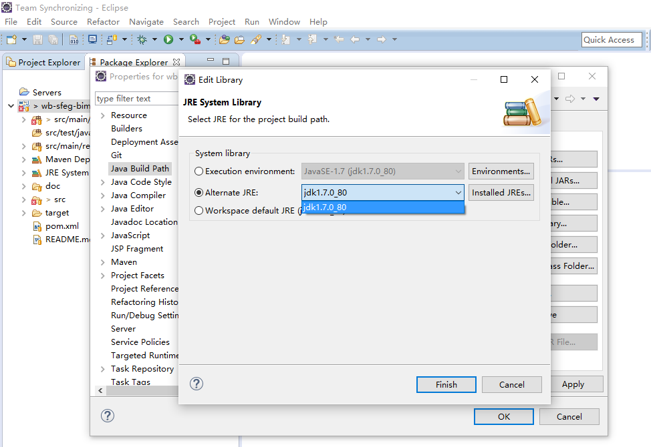Select Deployment Assembly in properties tree
This screenshot has height=447, width=651.
[x=144, y=142]
